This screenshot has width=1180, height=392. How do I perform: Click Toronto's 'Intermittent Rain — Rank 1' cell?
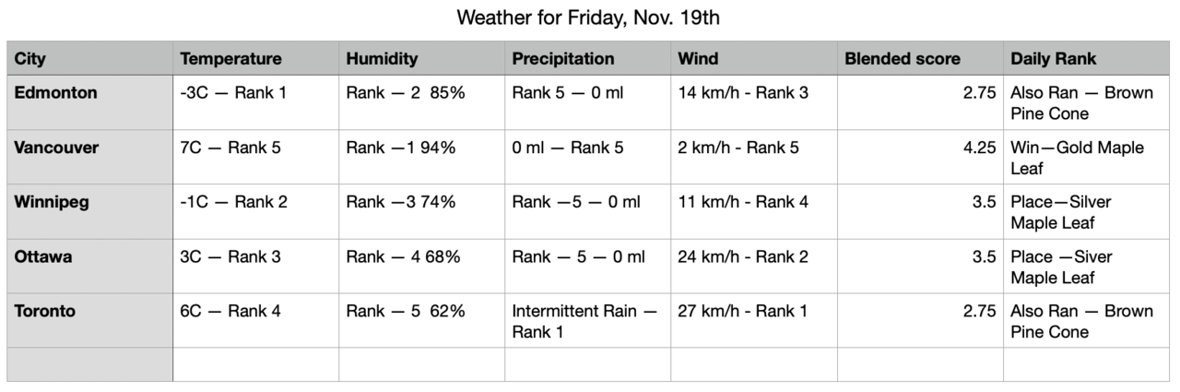(587, 321)
